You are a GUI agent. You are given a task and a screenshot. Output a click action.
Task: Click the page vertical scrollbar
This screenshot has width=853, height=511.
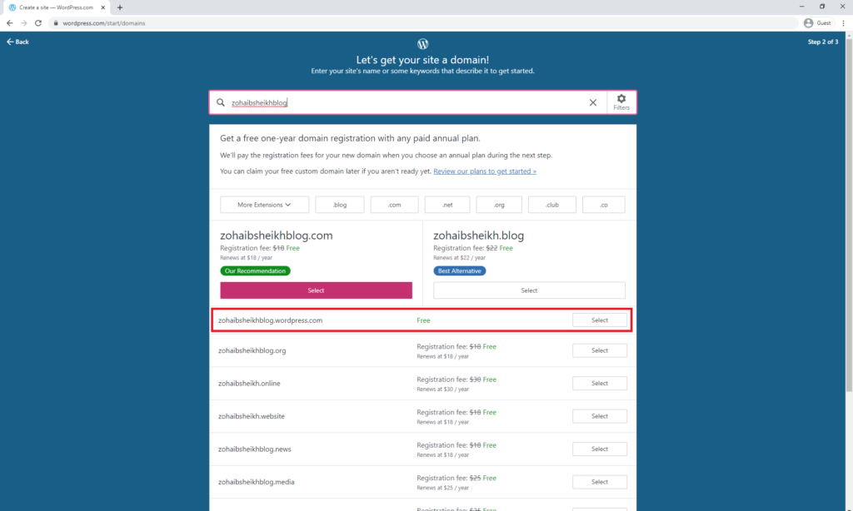pyautogui.click(x=849, y=217)
